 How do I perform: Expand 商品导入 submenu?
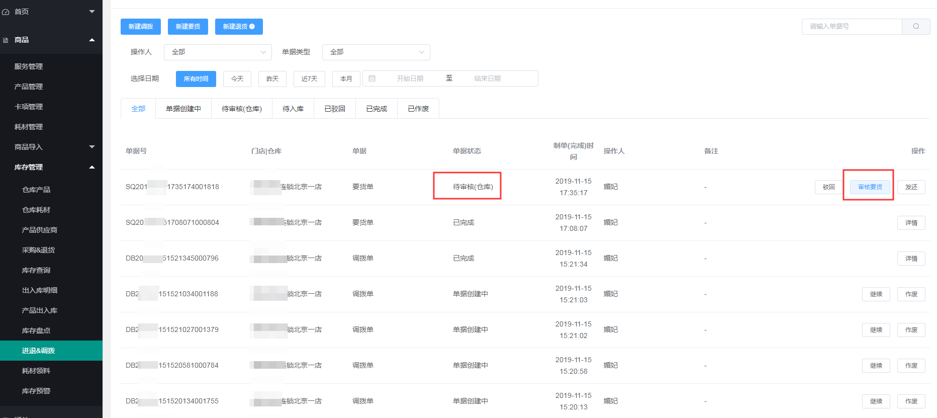click(92, 147)
